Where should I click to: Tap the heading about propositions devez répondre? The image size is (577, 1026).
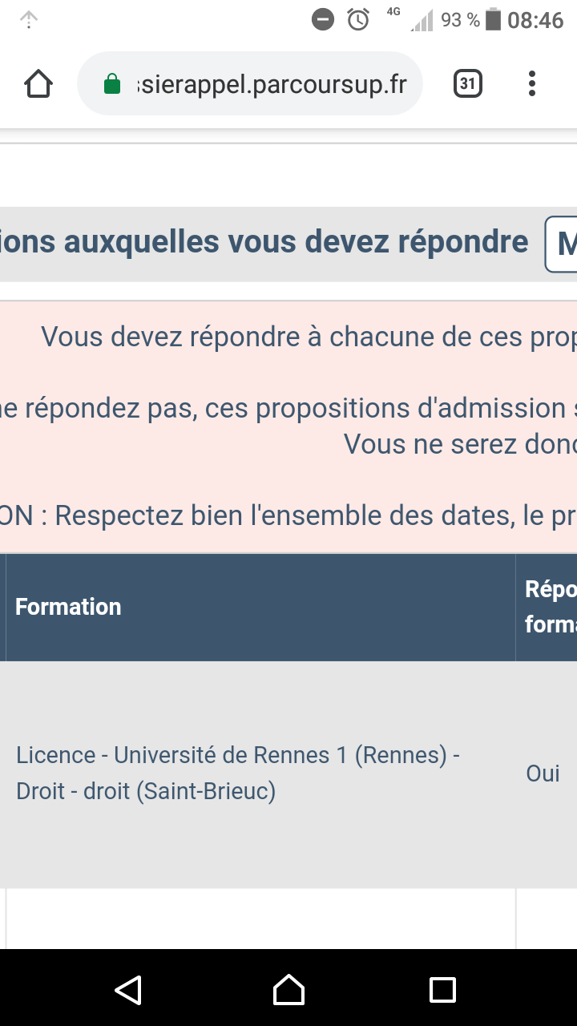click(264, 242)
